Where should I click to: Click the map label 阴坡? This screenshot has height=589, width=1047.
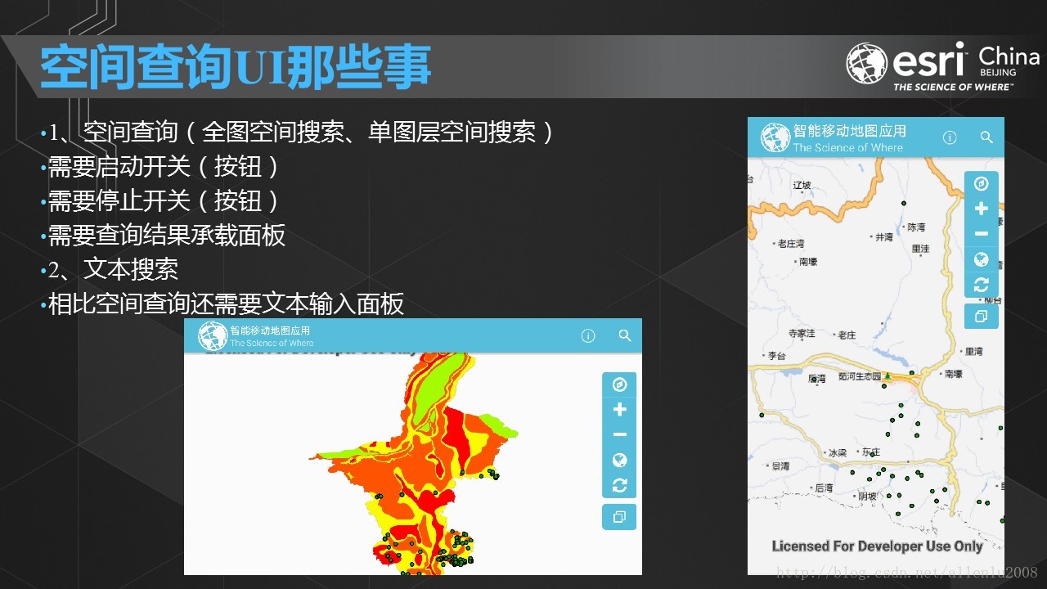click(x=867, y=496)
